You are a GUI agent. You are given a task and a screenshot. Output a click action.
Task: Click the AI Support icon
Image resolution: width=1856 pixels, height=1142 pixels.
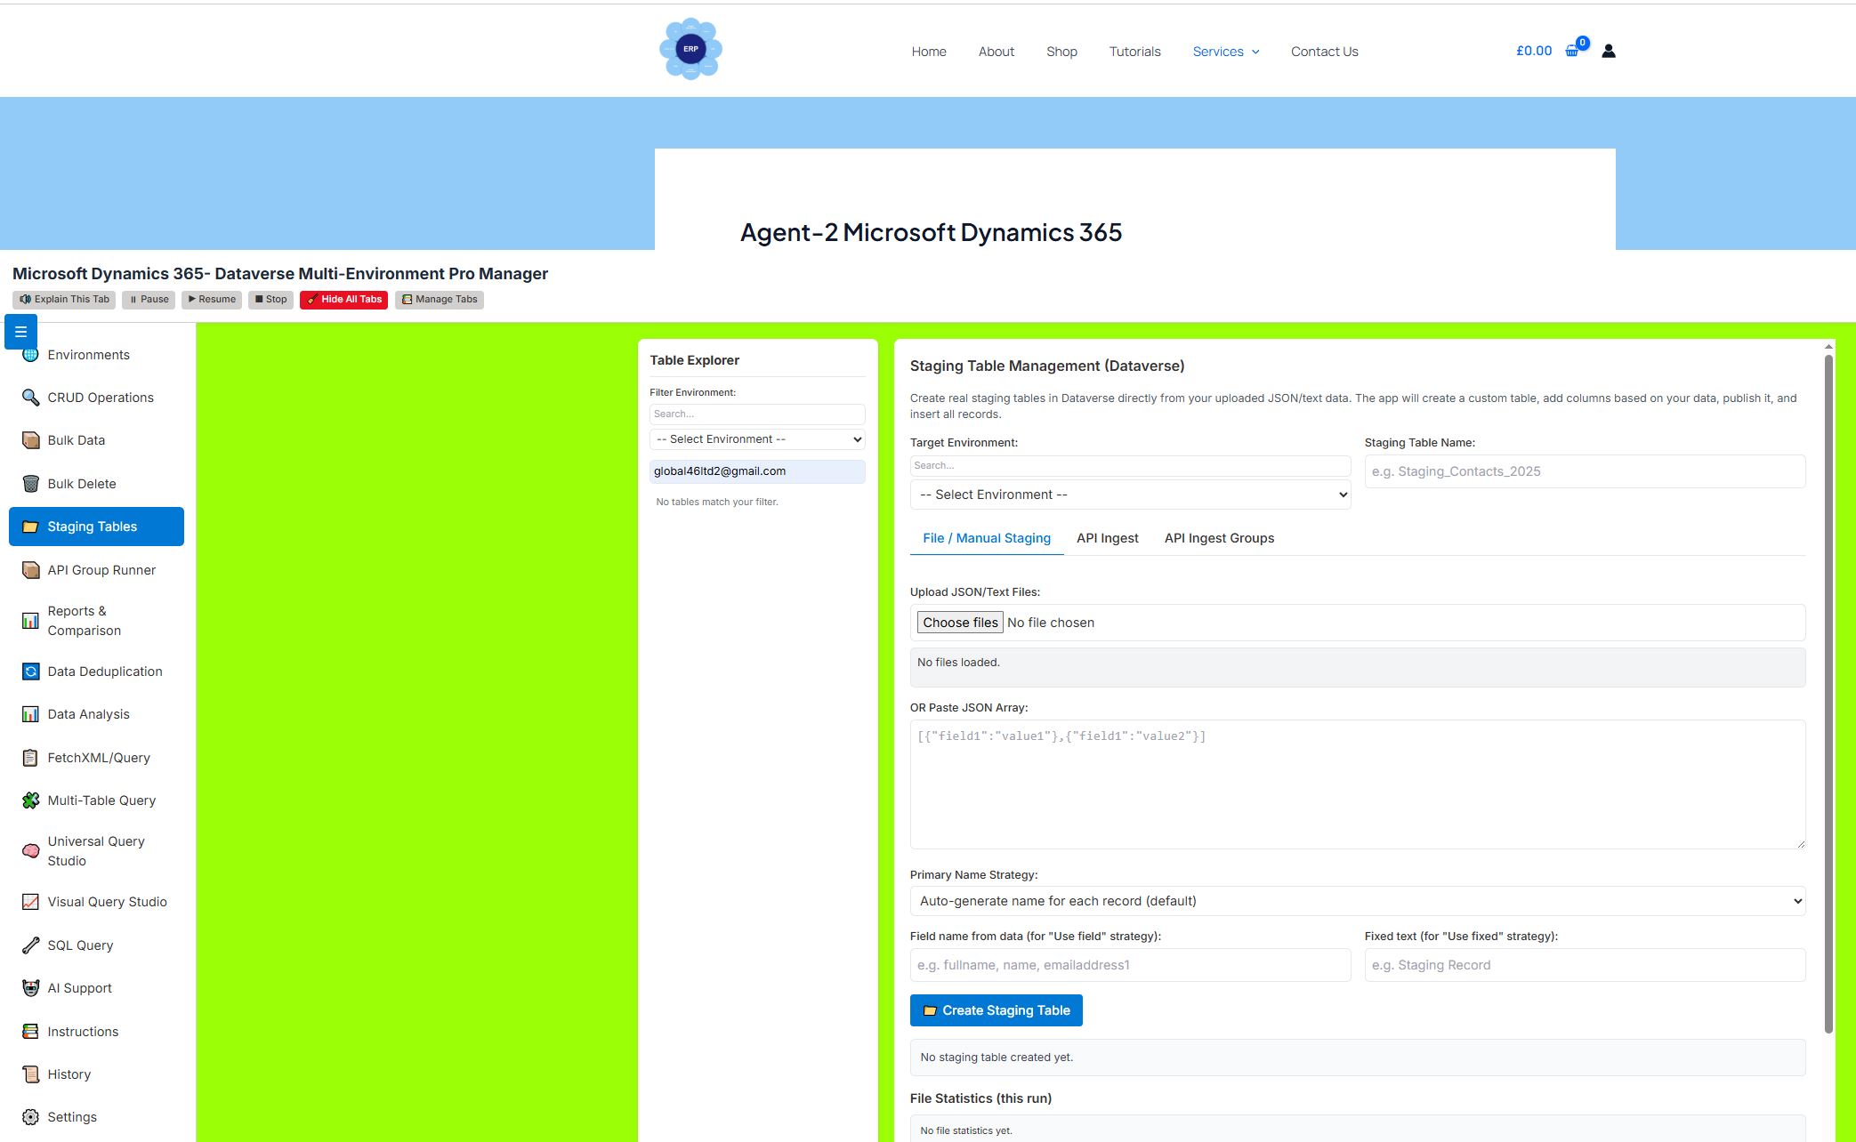coord(31,988)
